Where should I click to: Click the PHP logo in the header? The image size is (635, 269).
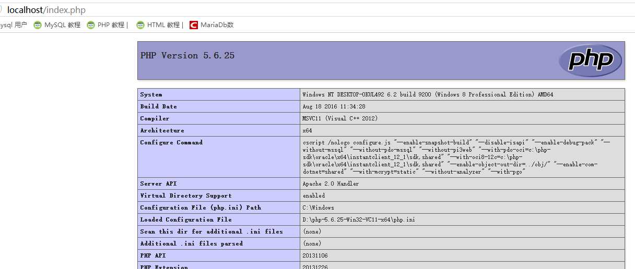tap(590, 60)
